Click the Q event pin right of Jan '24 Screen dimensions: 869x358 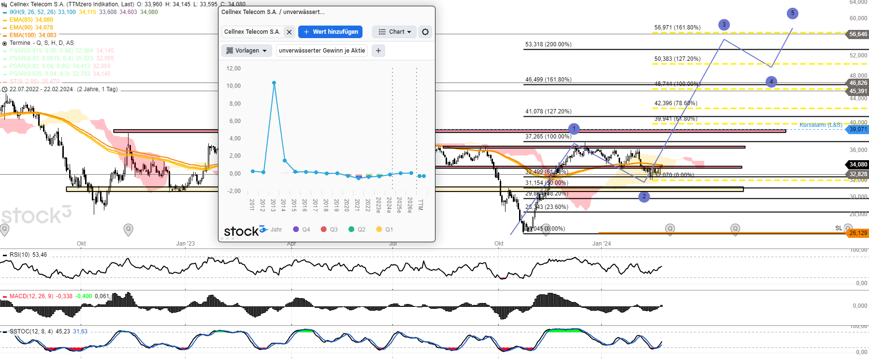pos(670,229)
